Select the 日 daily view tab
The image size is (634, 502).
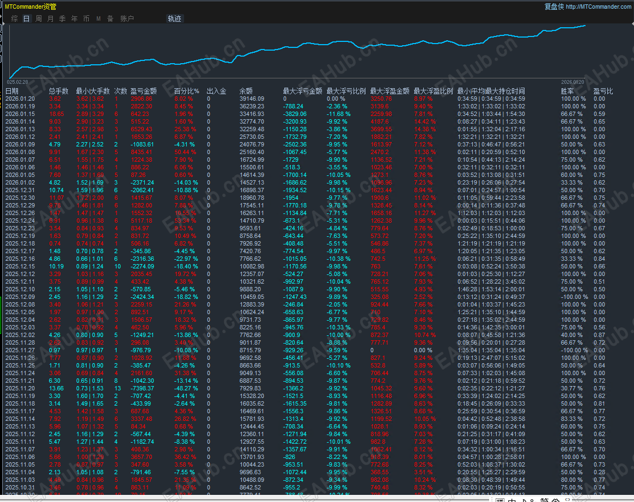point(26,19)
